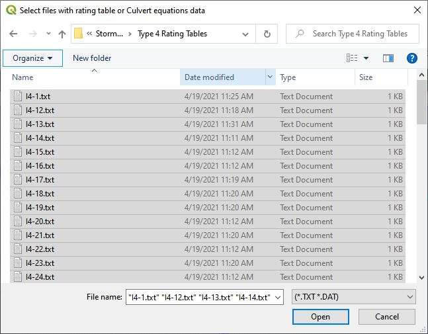Viewport: 428px width, 334px height.
Task: Create a New folder
Action: [x=92, y=58]
